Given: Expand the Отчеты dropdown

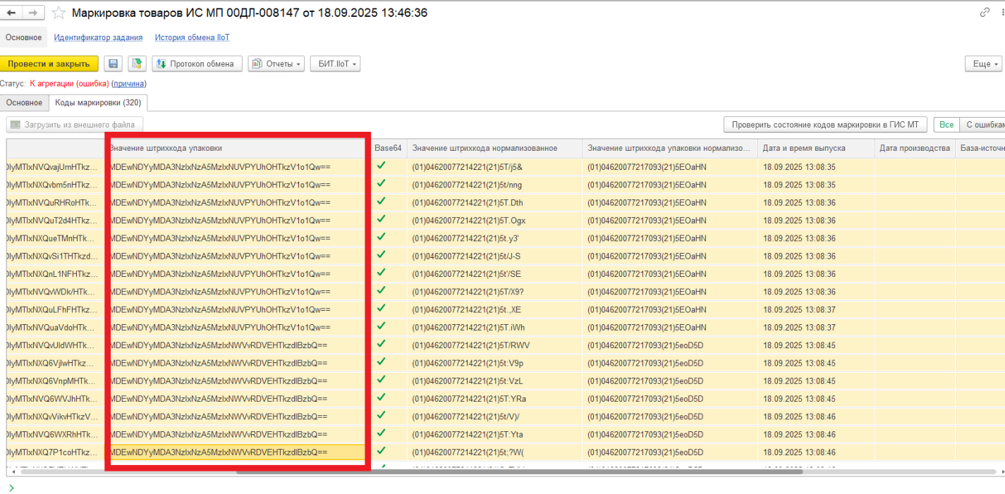Looking at the screenshot, I should pyautogui.click(x=276, y=64).
